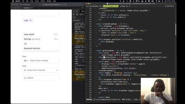Open the Edit menu in the menu bar
This screenshot has width=185, height=104.
tap(27, 1)
